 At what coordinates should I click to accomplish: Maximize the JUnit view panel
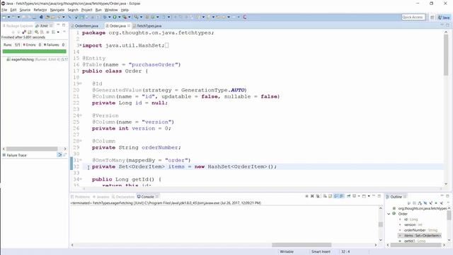click(x=64, y=25)
